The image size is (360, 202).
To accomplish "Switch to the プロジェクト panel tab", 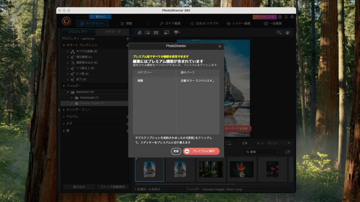I will (x=78, y=31).
